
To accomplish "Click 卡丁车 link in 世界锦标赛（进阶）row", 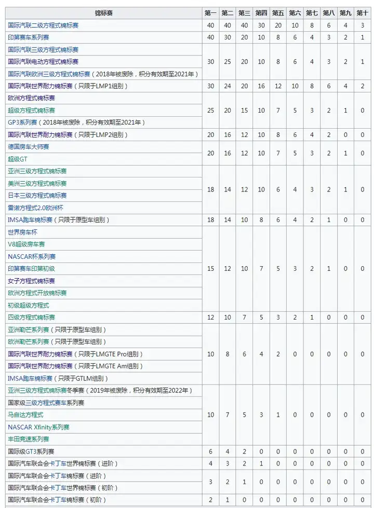I will (58, 463).
